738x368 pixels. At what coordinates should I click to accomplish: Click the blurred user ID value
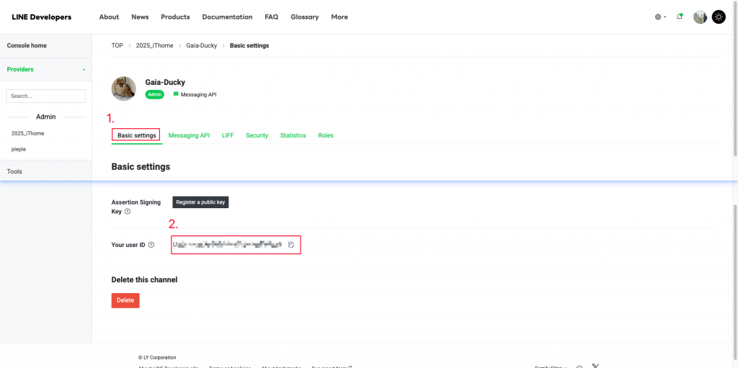click(227, 245)
